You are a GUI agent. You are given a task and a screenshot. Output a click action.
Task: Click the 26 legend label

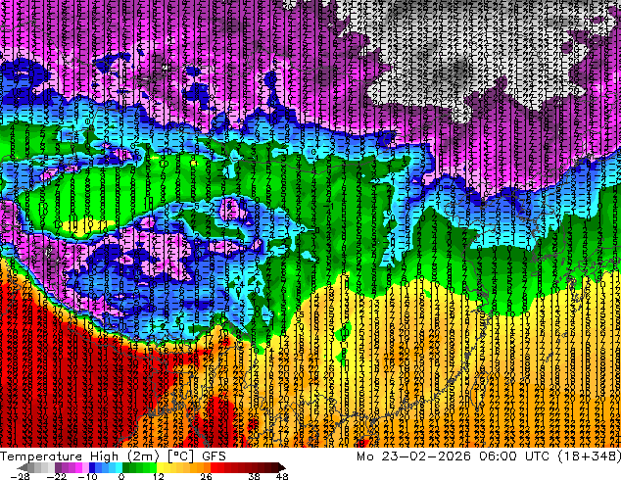coord(206,476)
